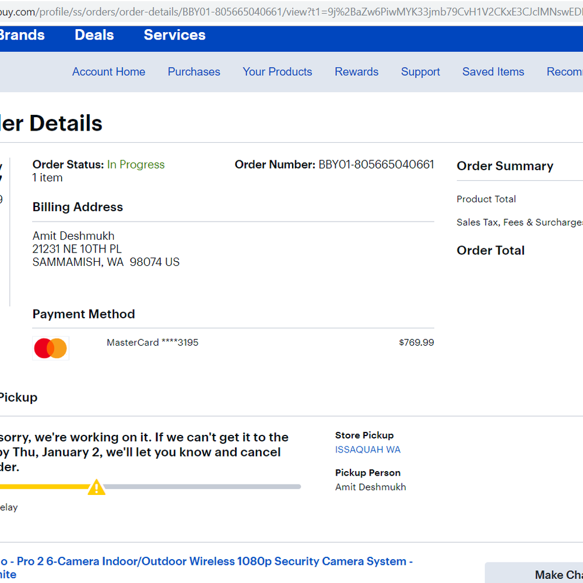Click the delay warning triangle icon
The width and height of the screenshot is (583, 583).
coord(96,487)
